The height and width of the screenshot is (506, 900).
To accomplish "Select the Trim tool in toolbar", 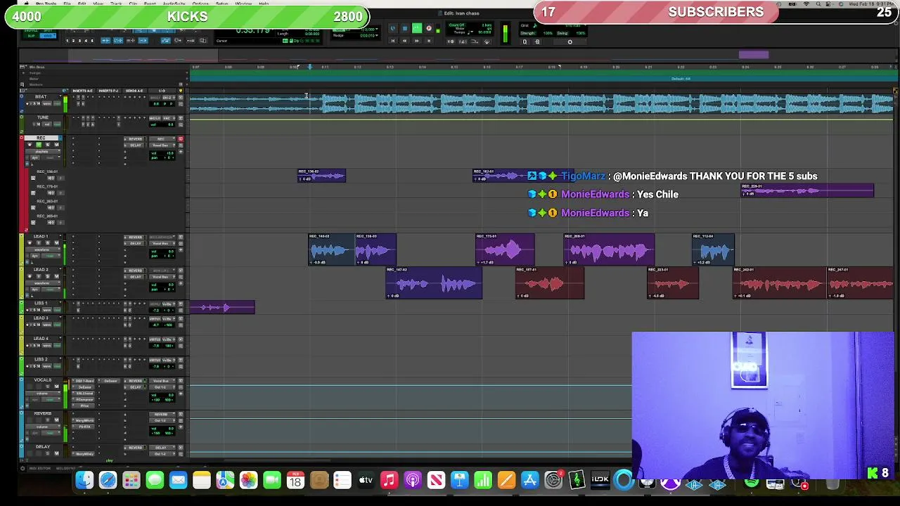I will pos(140,31).
